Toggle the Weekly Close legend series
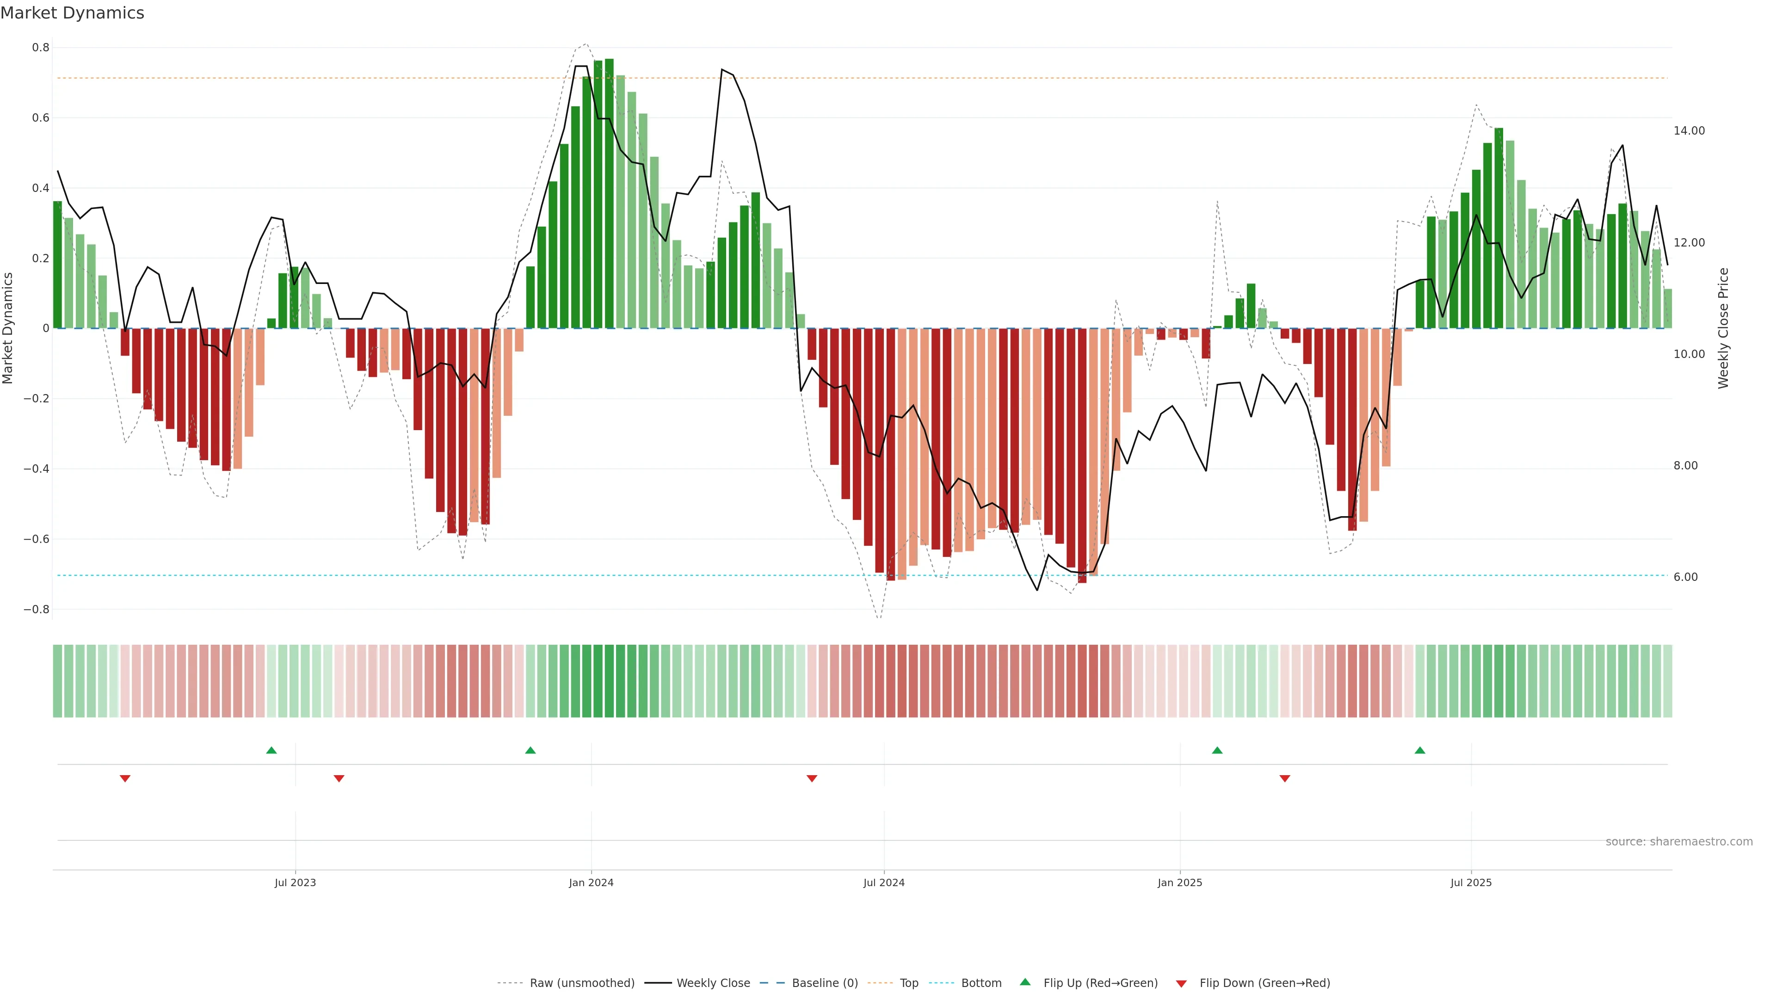 [713, 983]
